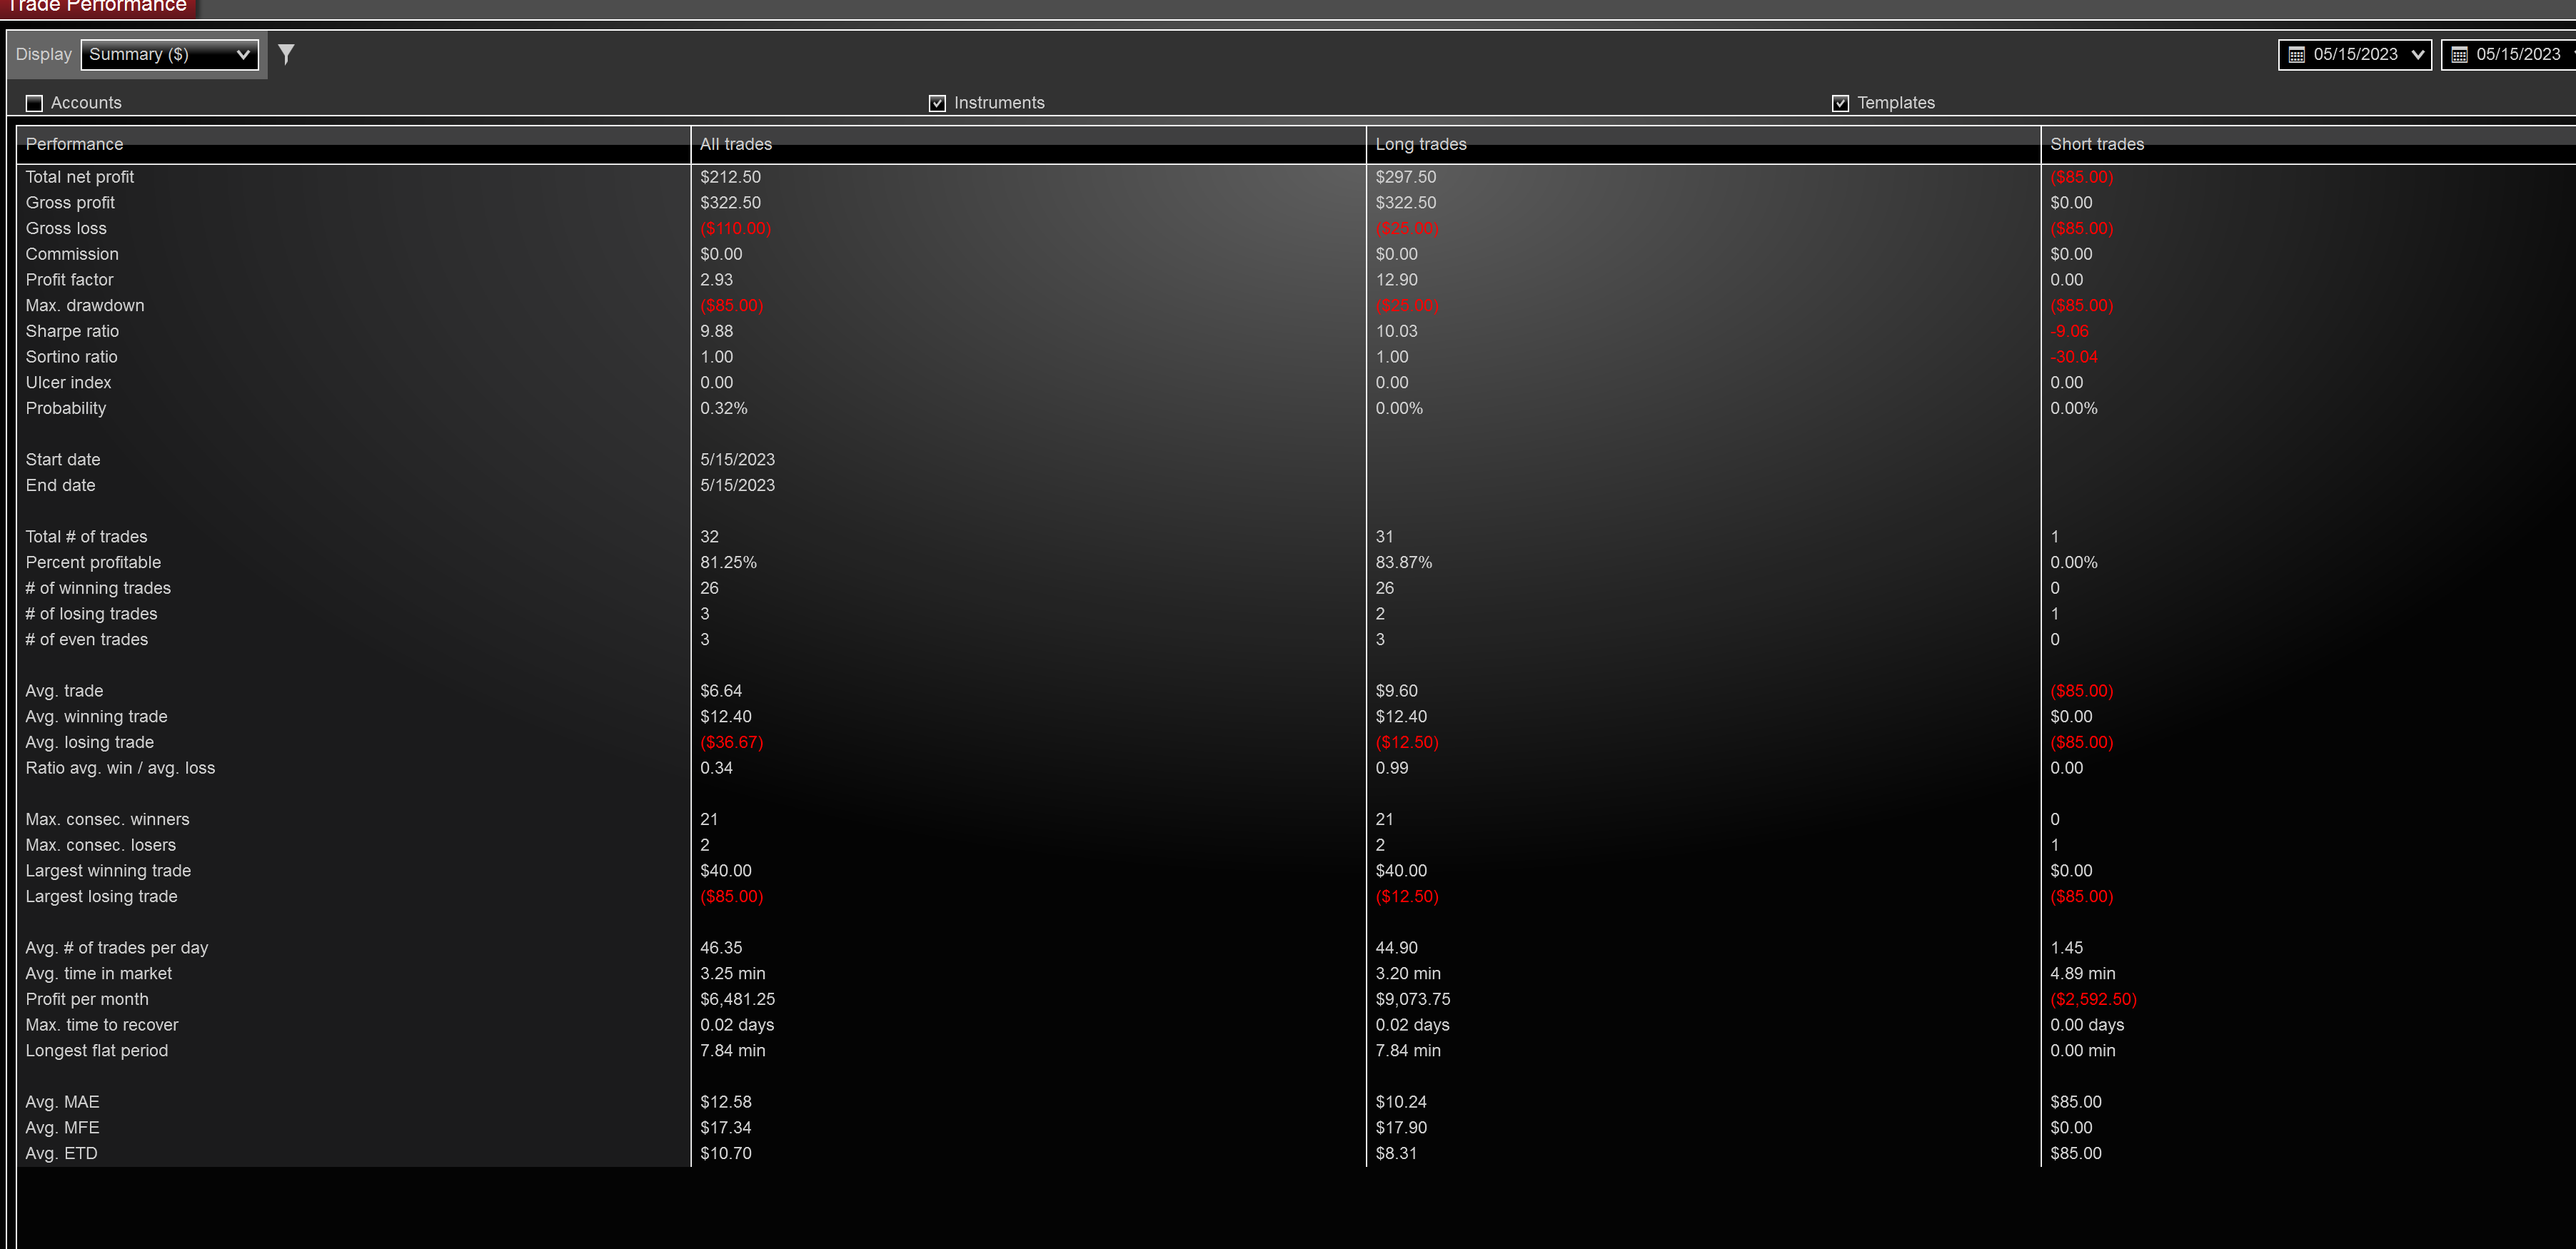
Task: Click the ($110.00) gross loss value
Action: tap(735, 229)
